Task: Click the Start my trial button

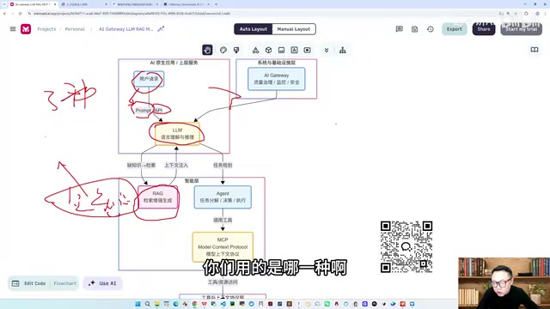Action: [x=522, y=29]
